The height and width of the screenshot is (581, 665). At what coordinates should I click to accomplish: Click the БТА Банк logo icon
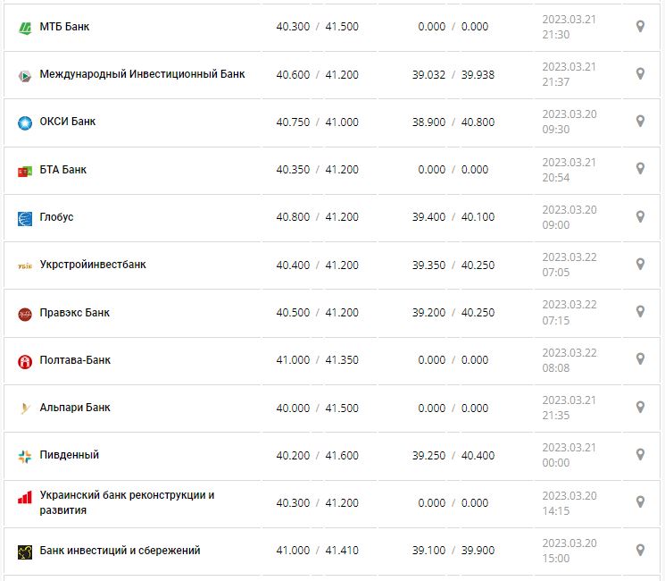25,171
